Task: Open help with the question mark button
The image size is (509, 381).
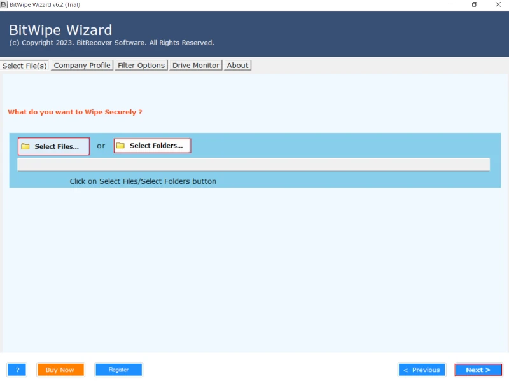Action: pyautogui.click(x=17, y=370)
